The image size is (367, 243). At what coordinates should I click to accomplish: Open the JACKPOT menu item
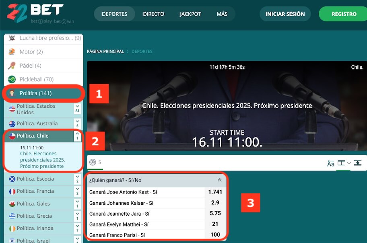click(190, 14)
